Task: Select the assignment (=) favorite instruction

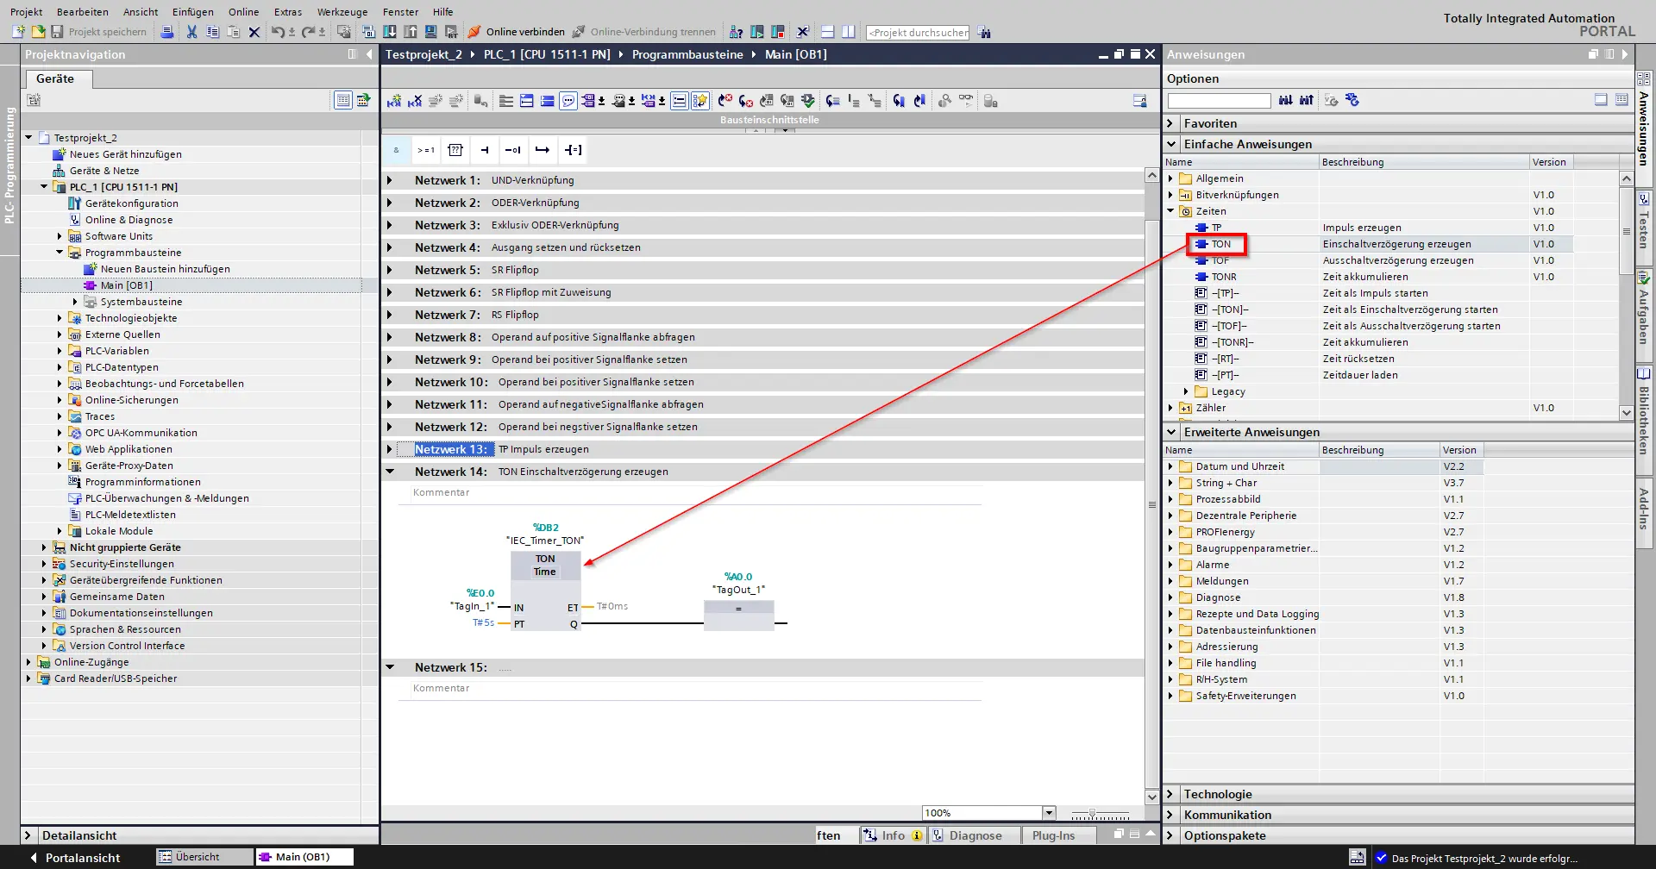Action: [x=573, y=150]
